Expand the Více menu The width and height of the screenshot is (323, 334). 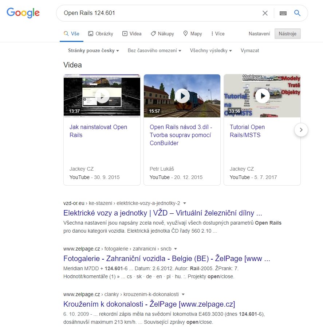tap(218, 34)
